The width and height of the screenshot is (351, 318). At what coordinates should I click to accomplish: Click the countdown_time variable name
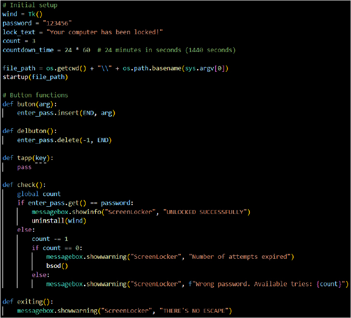[x=28, y=50]
